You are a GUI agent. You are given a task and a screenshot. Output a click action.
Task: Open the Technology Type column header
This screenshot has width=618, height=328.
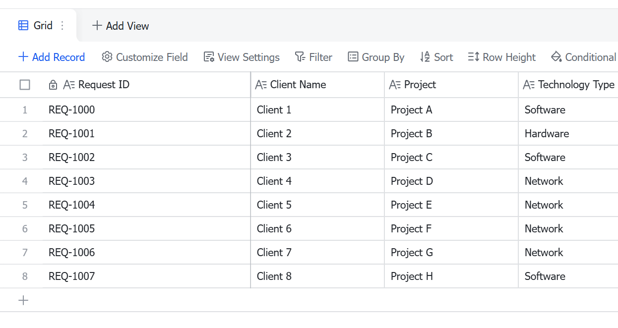click(568, 85)
